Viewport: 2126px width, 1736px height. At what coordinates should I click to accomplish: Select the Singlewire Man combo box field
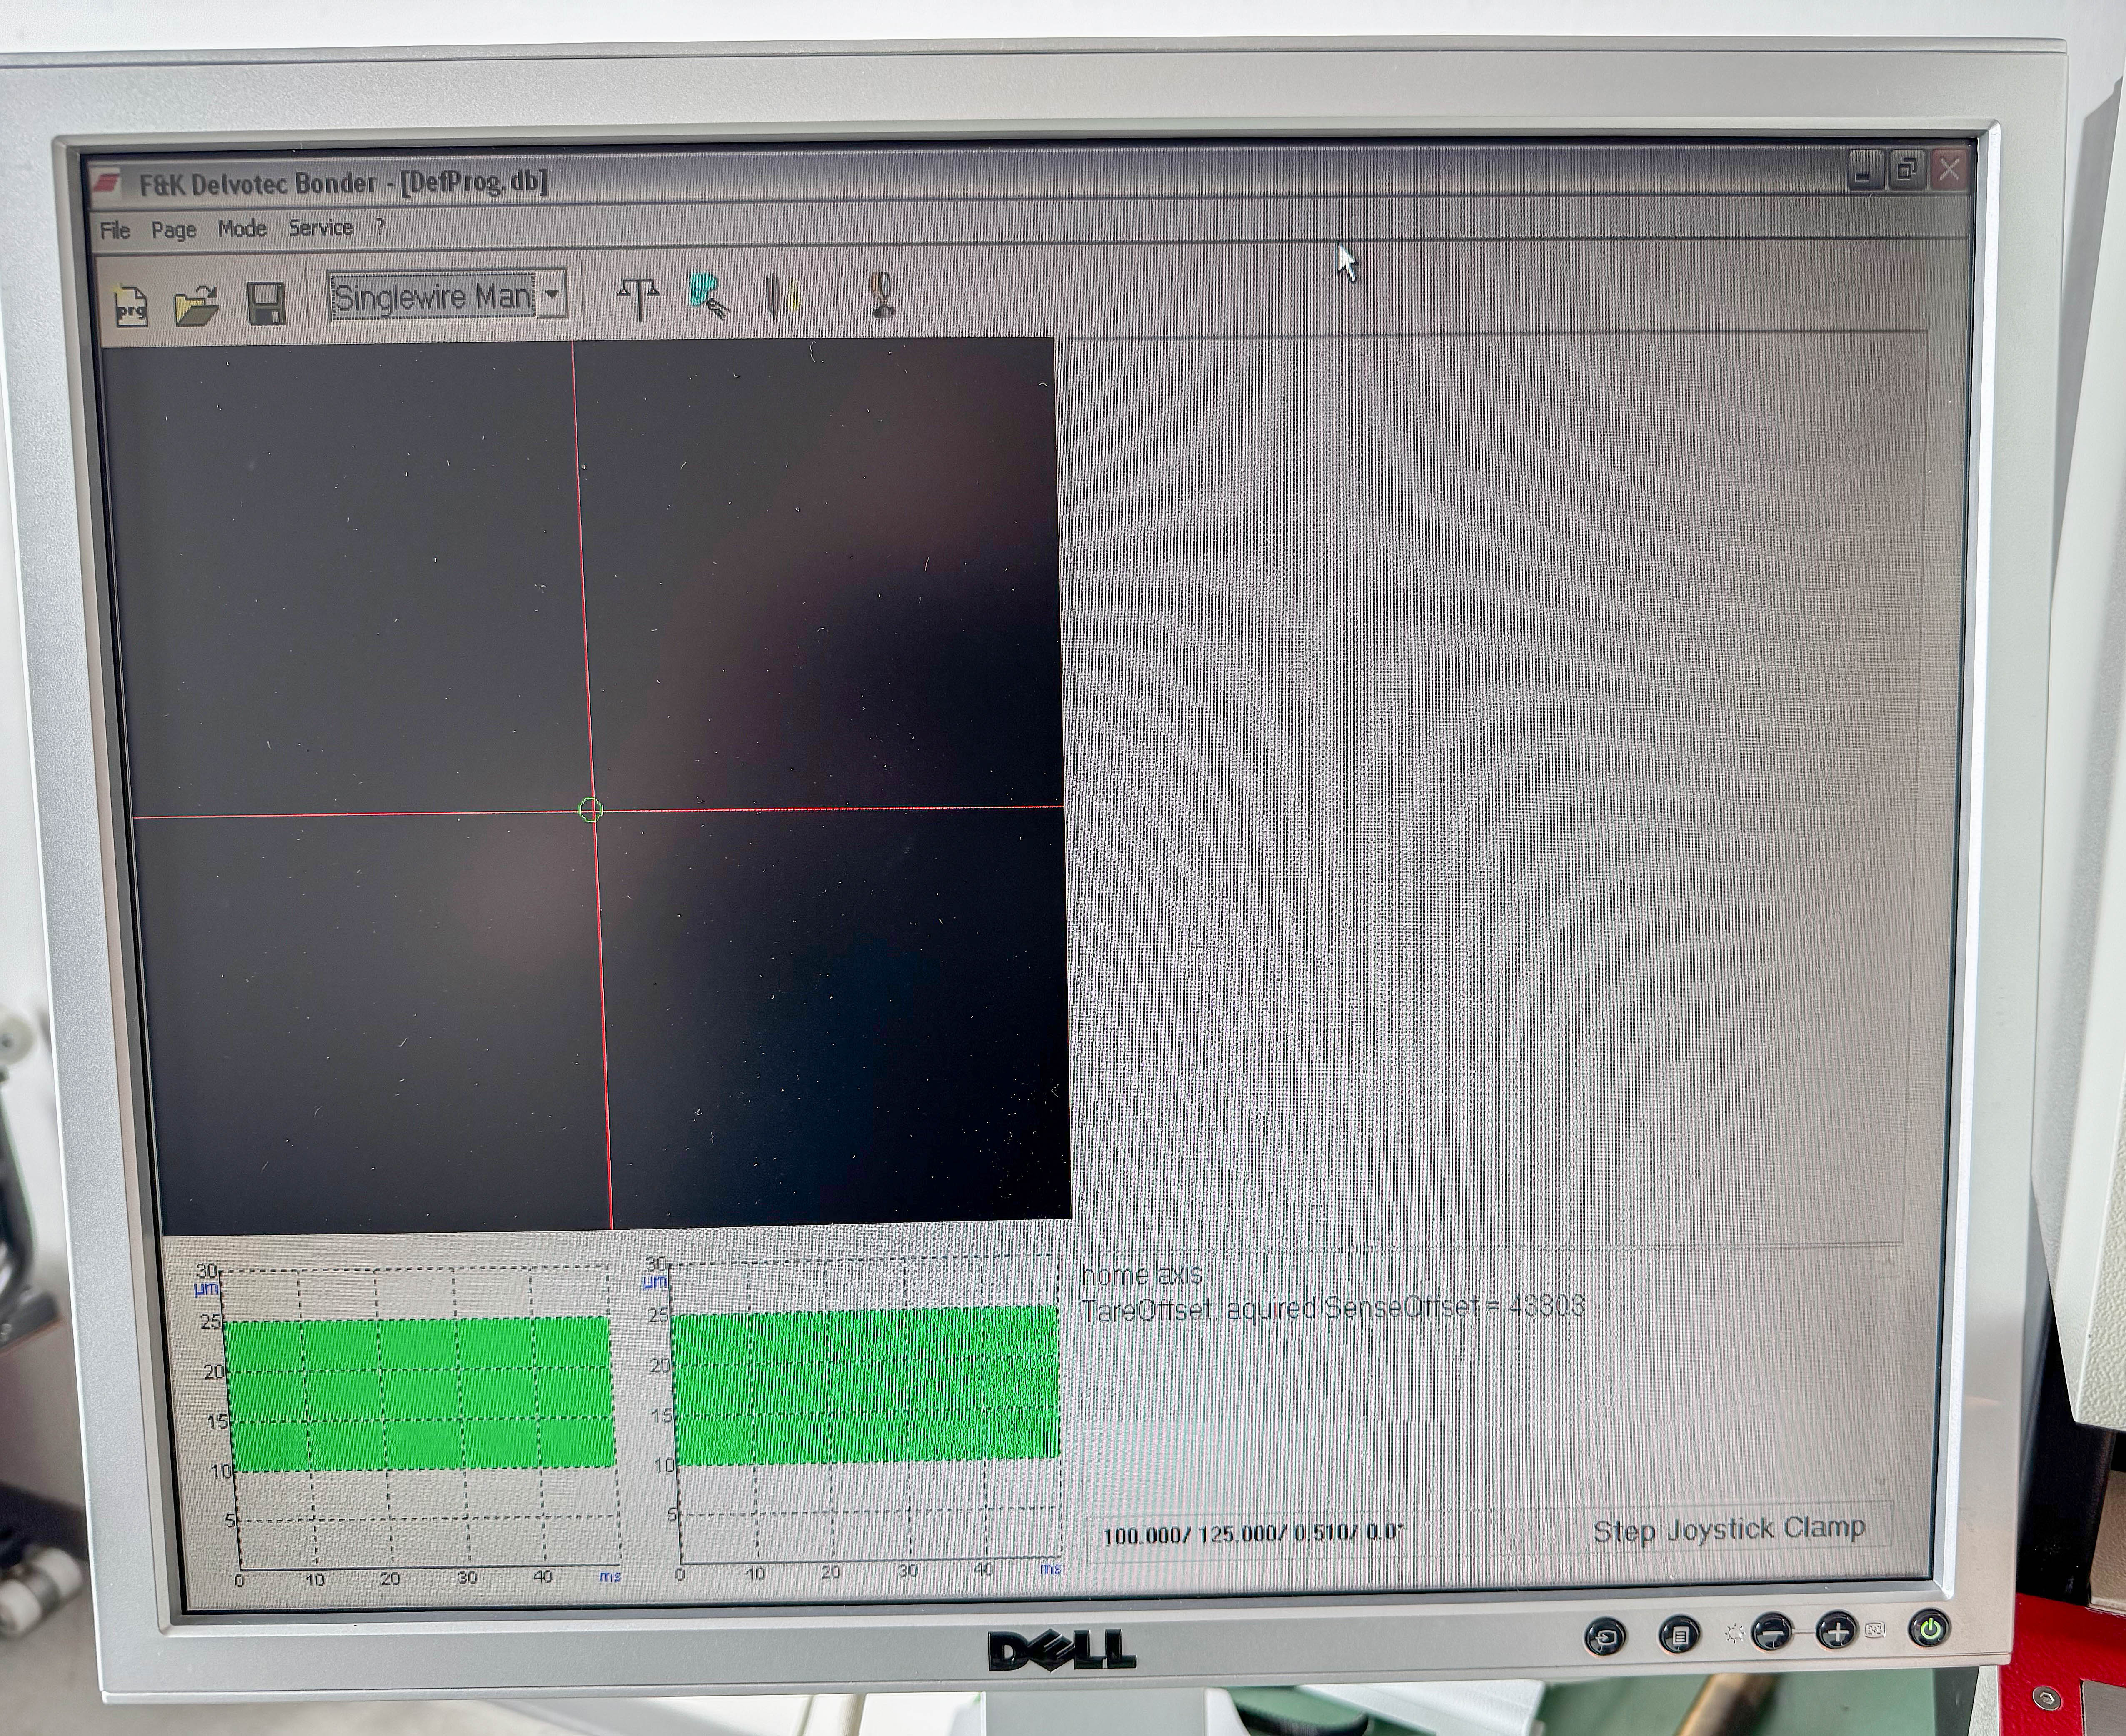[448, 296]
